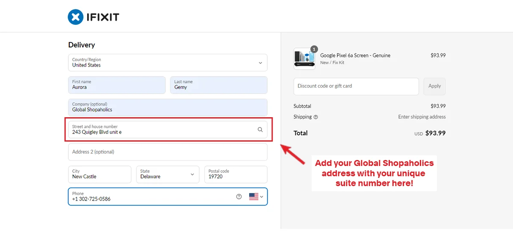Click the help icon beside Shipping label

316,117
